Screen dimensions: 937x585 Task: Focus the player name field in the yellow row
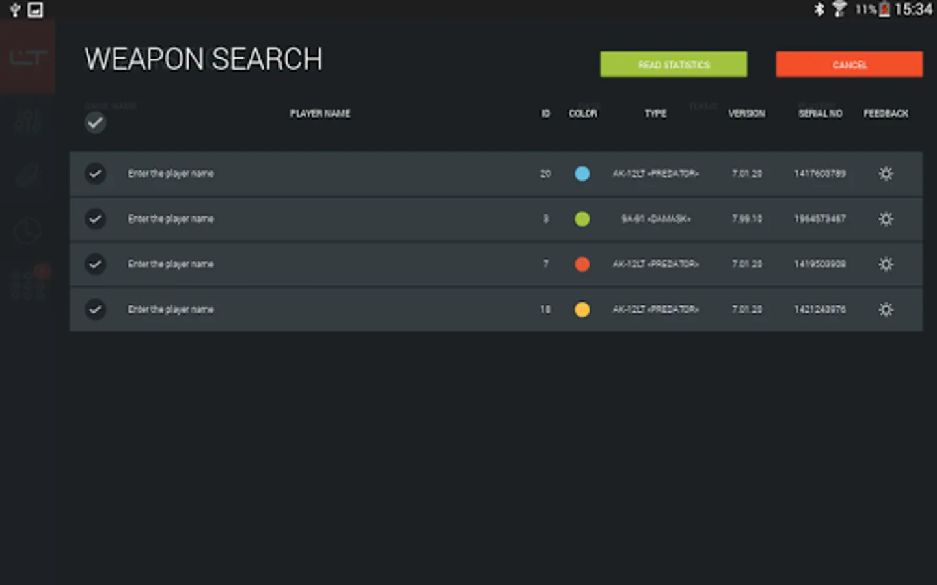pyautogui.click(x=170, y=309)
